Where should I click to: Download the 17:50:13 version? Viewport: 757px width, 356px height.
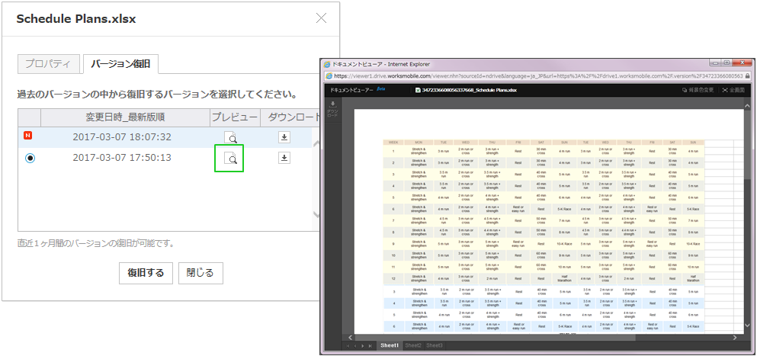point(284,158)
